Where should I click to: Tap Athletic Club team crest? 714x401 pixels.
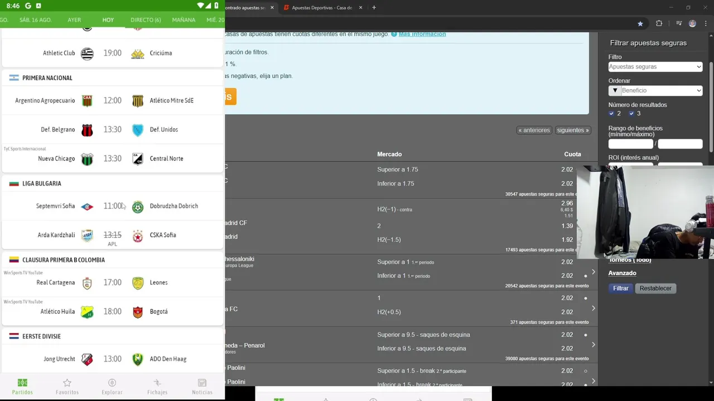point(87,53)
